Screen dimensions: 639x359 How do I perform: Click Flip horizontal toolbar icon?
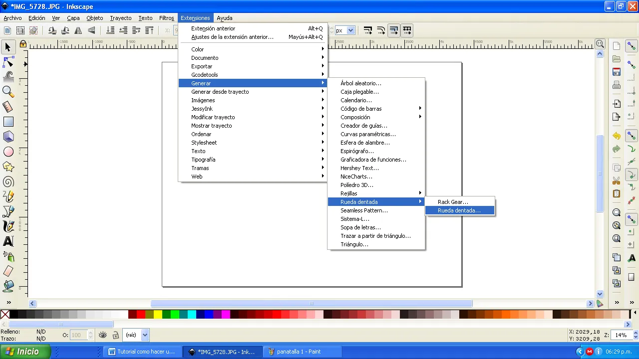click(78, 30)
